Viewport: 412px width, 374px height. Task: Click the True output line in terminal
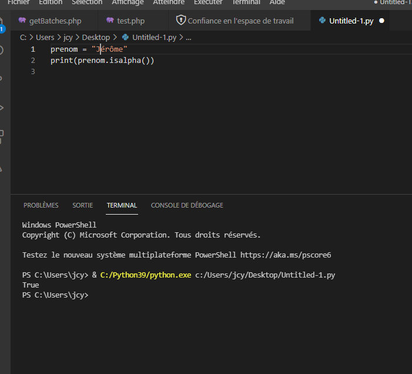pyautogui.click(x=31, y=285)
